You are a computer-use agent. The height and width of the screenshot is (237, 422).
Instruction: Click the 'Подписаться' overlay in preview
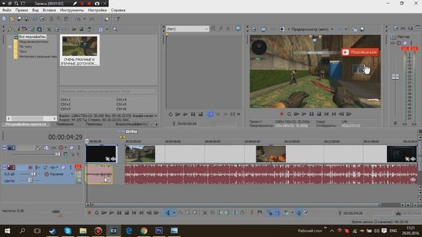pos(360,52)
